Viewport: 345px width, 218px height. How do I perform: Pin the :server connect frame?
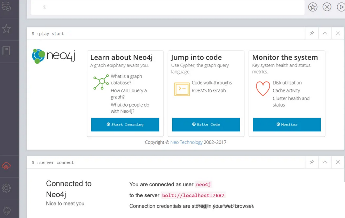[x=312, y=162]
